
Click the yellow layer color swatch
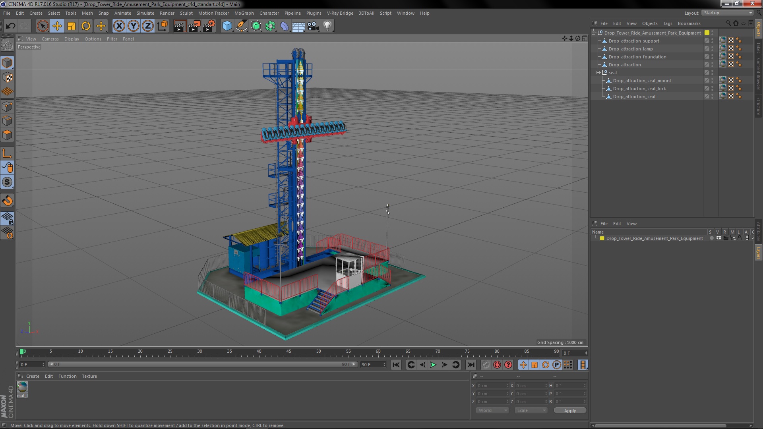602,238
